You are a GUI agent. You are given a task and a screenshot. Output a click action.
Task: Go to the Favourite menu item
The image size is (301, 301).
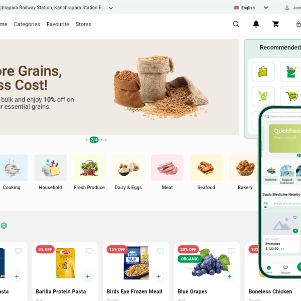click(x=58, y=24)
